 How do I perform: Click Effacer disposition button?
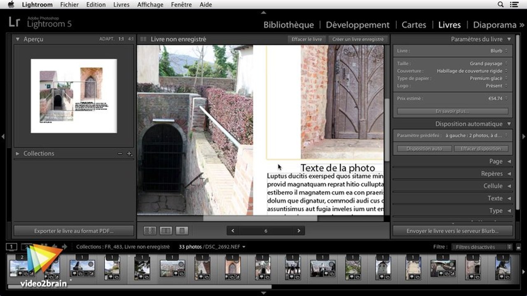point(481,148)
